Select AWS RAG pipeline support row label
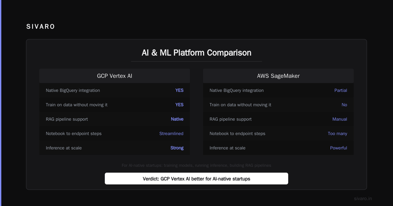 coord(231,119)
